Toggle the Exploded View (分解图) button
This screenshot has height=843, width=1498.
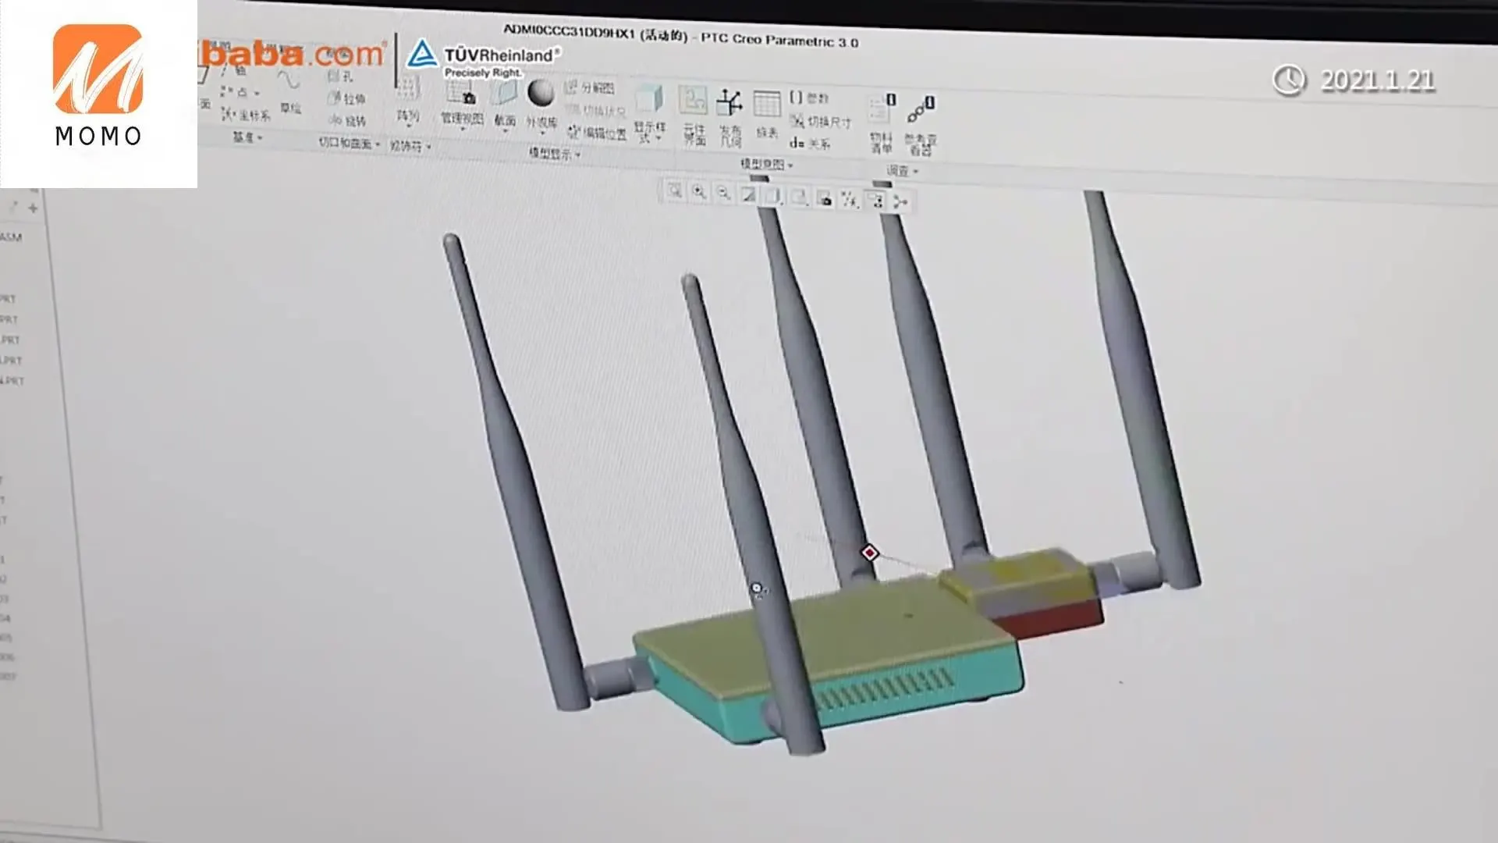590,87
